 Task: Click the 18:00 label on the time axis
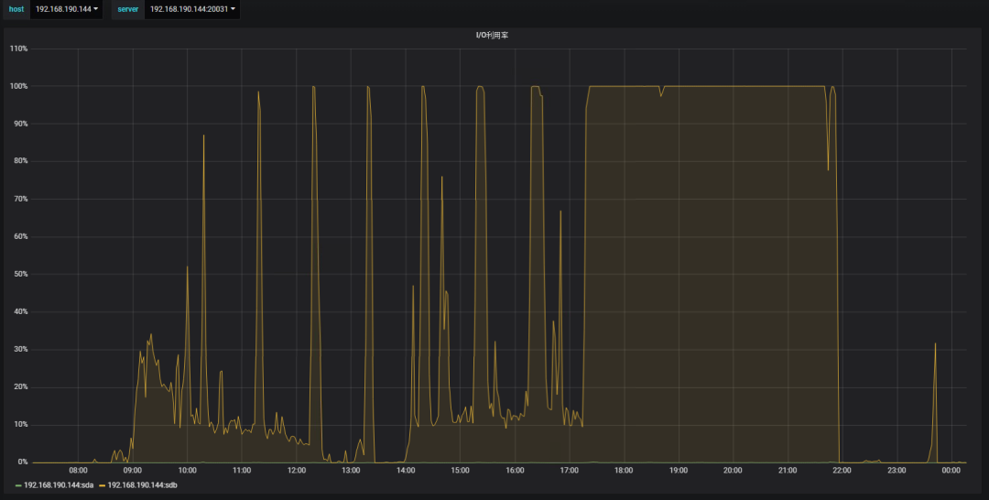tap(624, 471)
